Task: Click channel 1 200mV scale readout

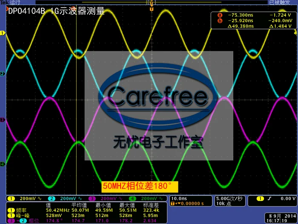Action: (x=28, y=199)
